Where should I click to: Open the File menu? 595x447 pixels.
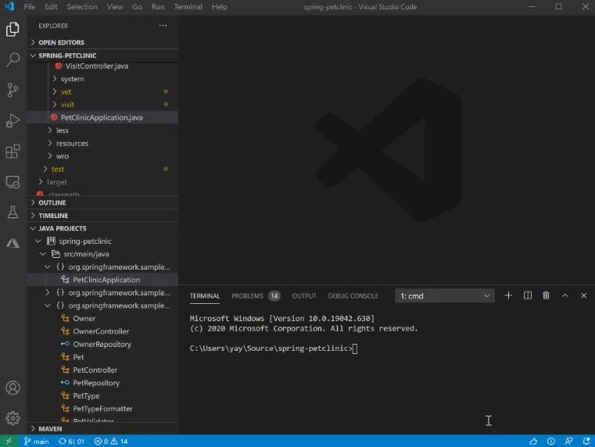30,7
